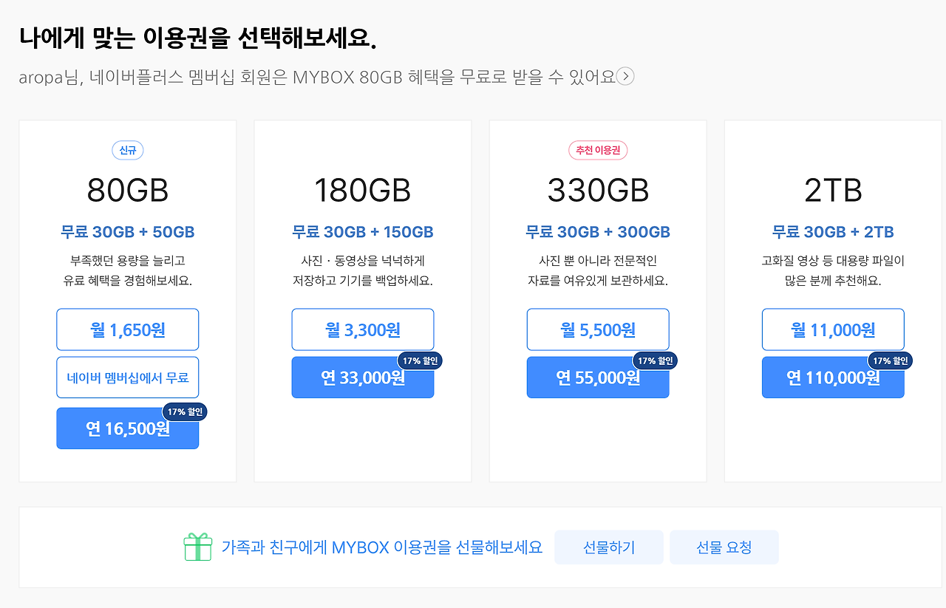Expand the Naver Plus membership benefit arrow
The image size is (946, 608).
pyautogui.click(x=626, y=76)
